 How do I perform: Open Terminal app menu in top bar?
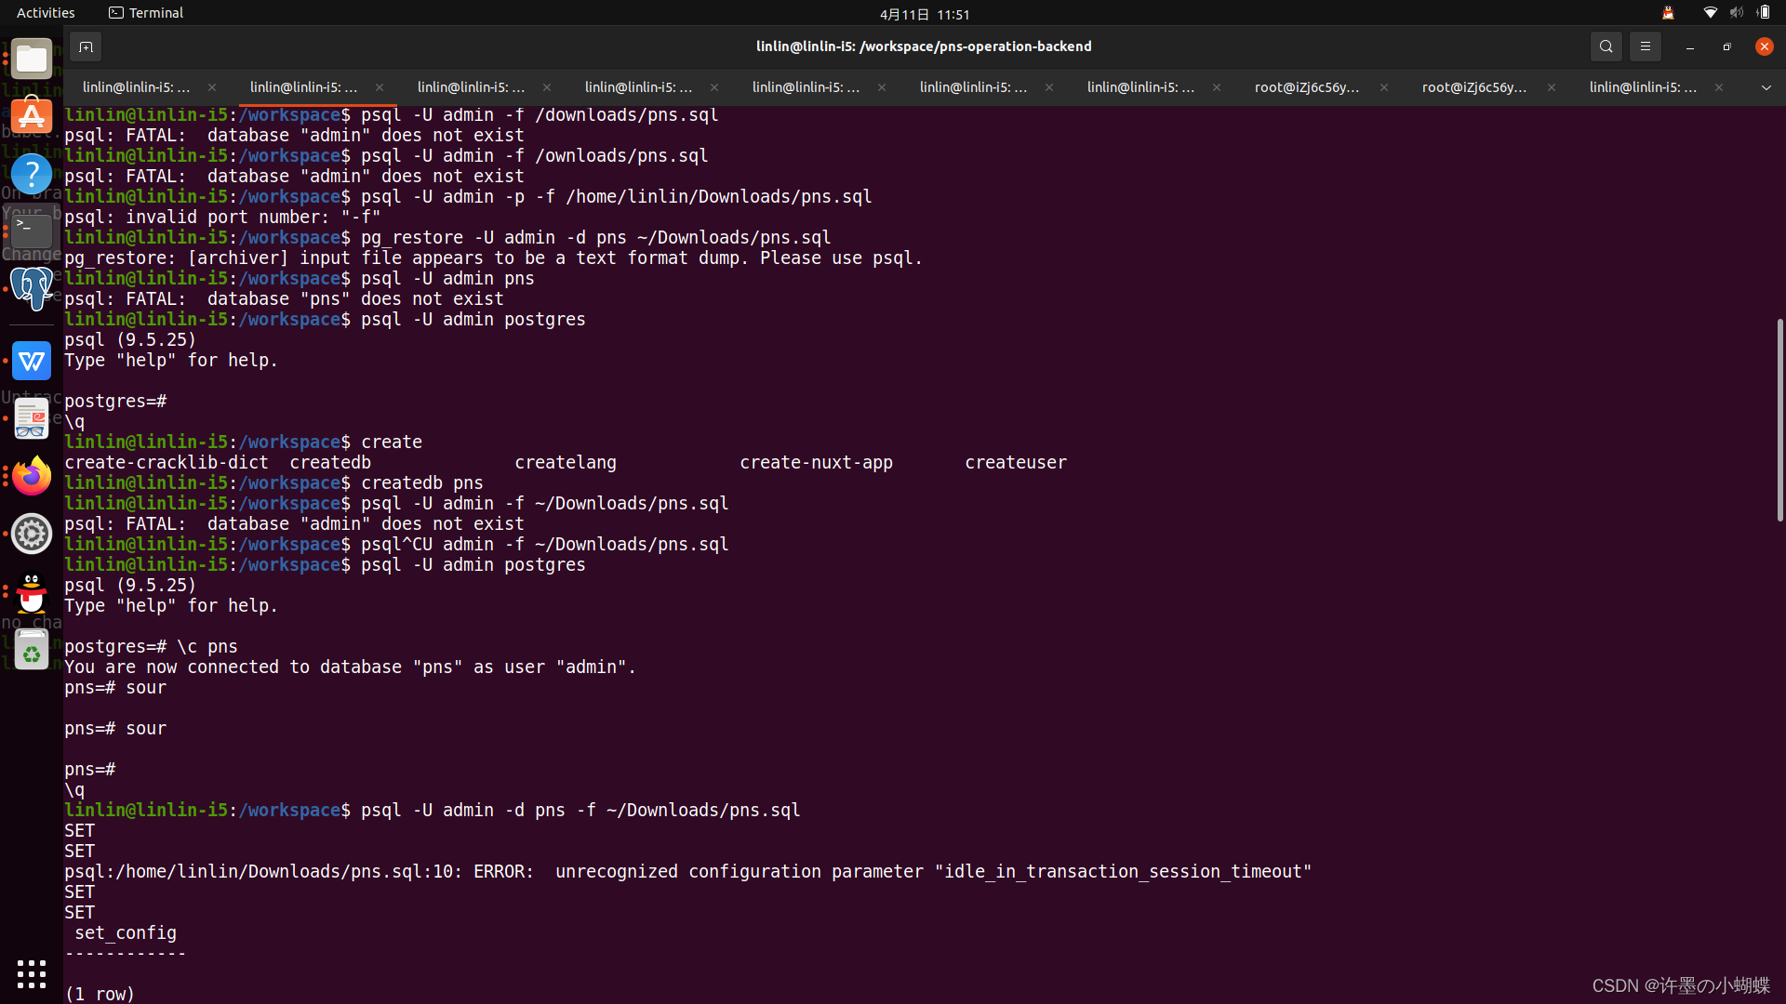point(146,13)
